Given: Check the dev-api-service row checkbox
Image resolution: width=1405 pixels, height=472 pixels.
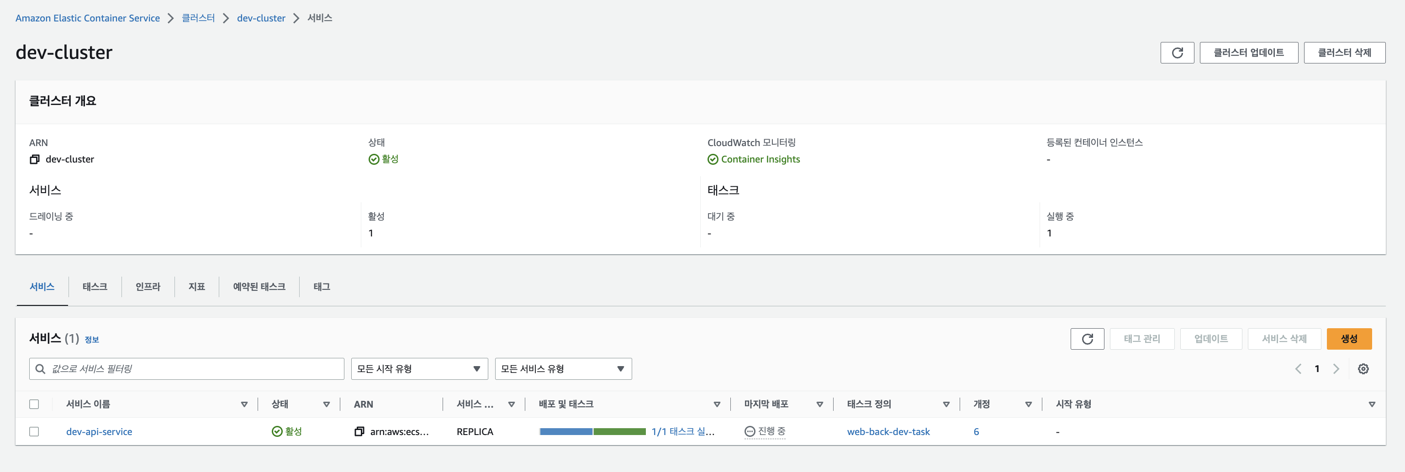Looking at the screenshot, I should pos(34,432).
